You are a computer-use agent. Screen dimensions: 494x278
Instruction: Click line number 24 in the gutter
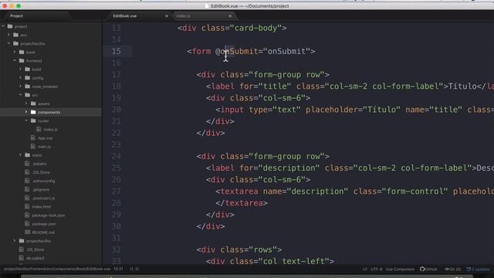(x=117, y=156)
